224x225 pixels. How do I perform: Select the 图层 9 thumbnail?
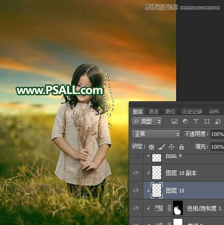(157, 158)
